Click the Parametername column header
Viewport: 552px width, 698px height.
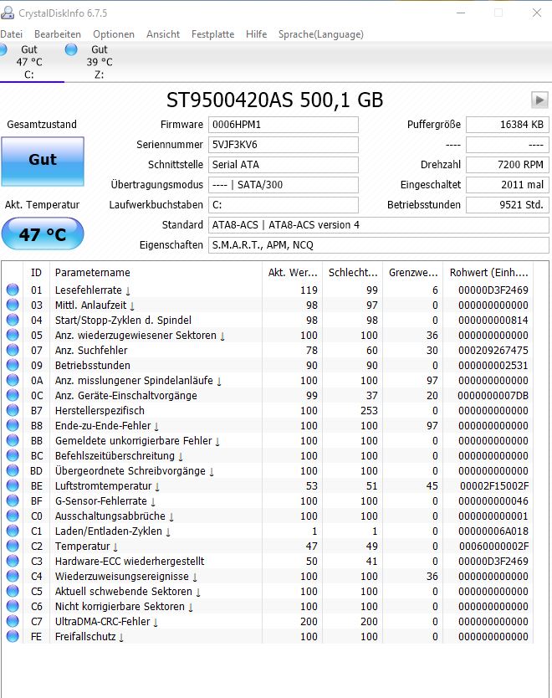pyautogui.click(x=156, y=273)
